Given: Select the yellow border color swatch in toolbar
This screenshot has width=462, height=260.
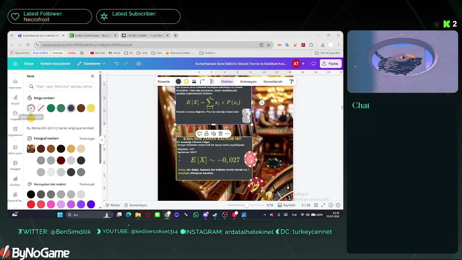Looking at the screenshot, I should coord(186,82).
